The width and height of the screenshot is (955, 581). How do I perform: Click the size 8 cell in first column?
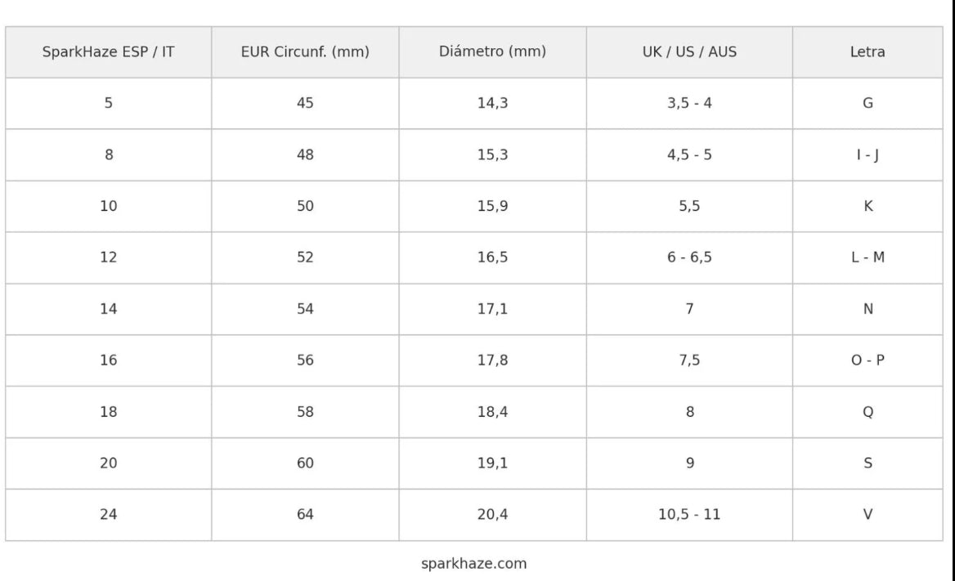tap(109, 154)
